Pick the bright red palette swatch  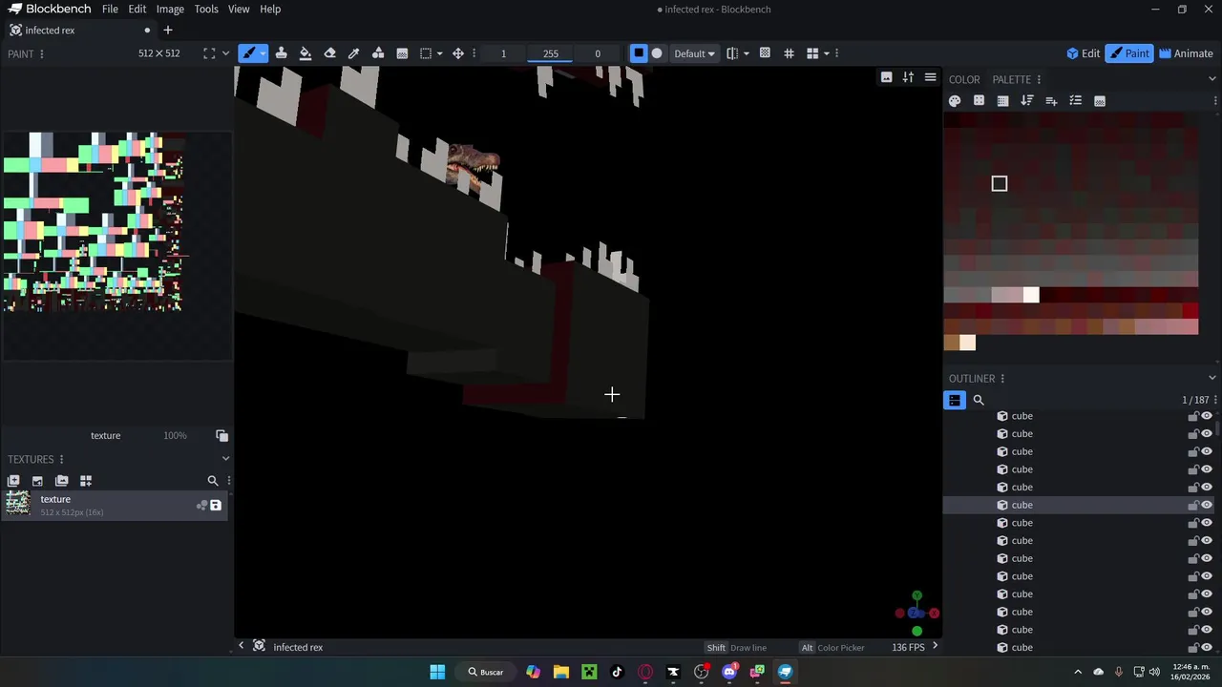click(1190, 311)
